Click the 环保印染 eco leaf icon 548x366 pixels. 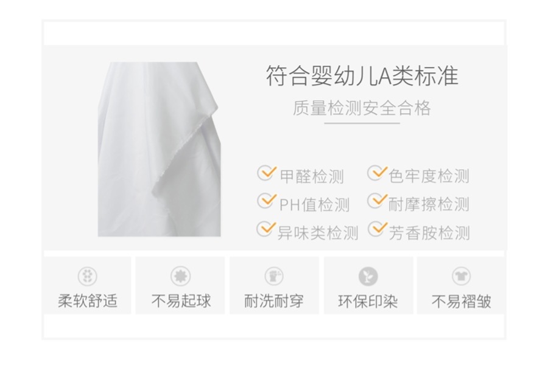coord(368,277)
